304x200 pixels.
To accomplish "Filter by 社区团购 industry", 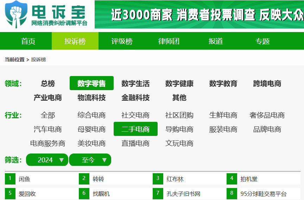I will (179, 115).
